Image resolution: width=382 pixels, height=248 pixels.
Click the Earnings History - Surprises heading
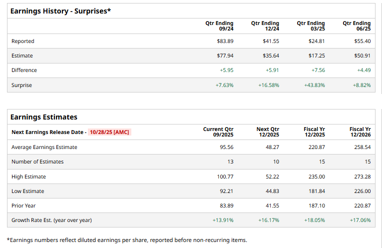(x=60, y=11)
